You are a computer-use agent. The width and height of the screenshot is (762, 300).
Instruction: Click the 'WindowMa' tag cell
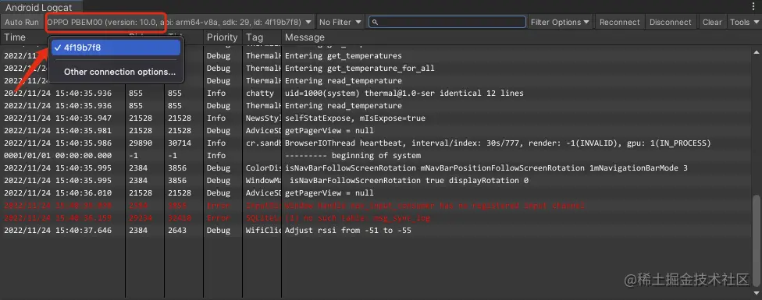click(264, 180)
